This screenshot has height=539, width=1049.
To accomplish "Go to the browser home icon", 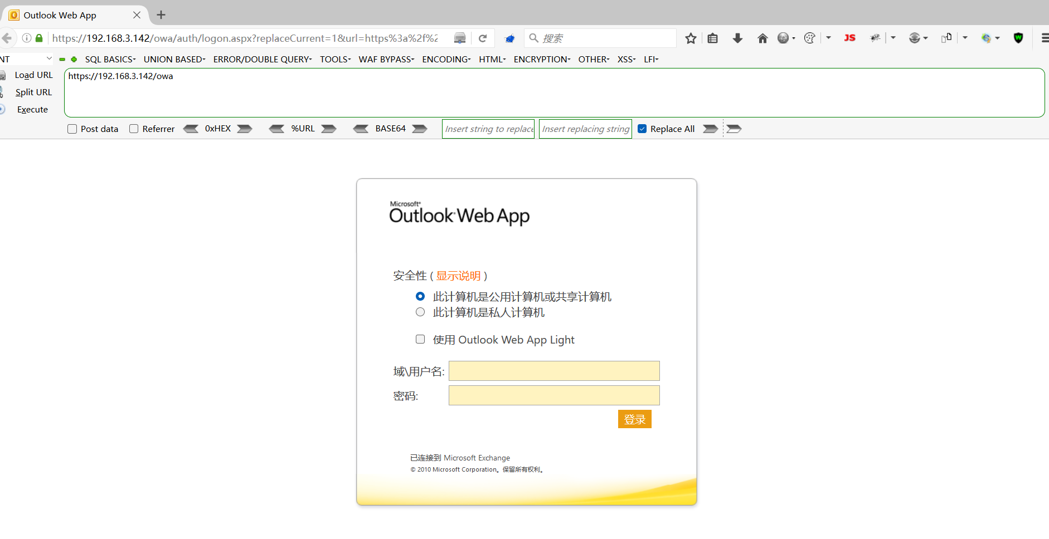I will (x=763, y=38).
